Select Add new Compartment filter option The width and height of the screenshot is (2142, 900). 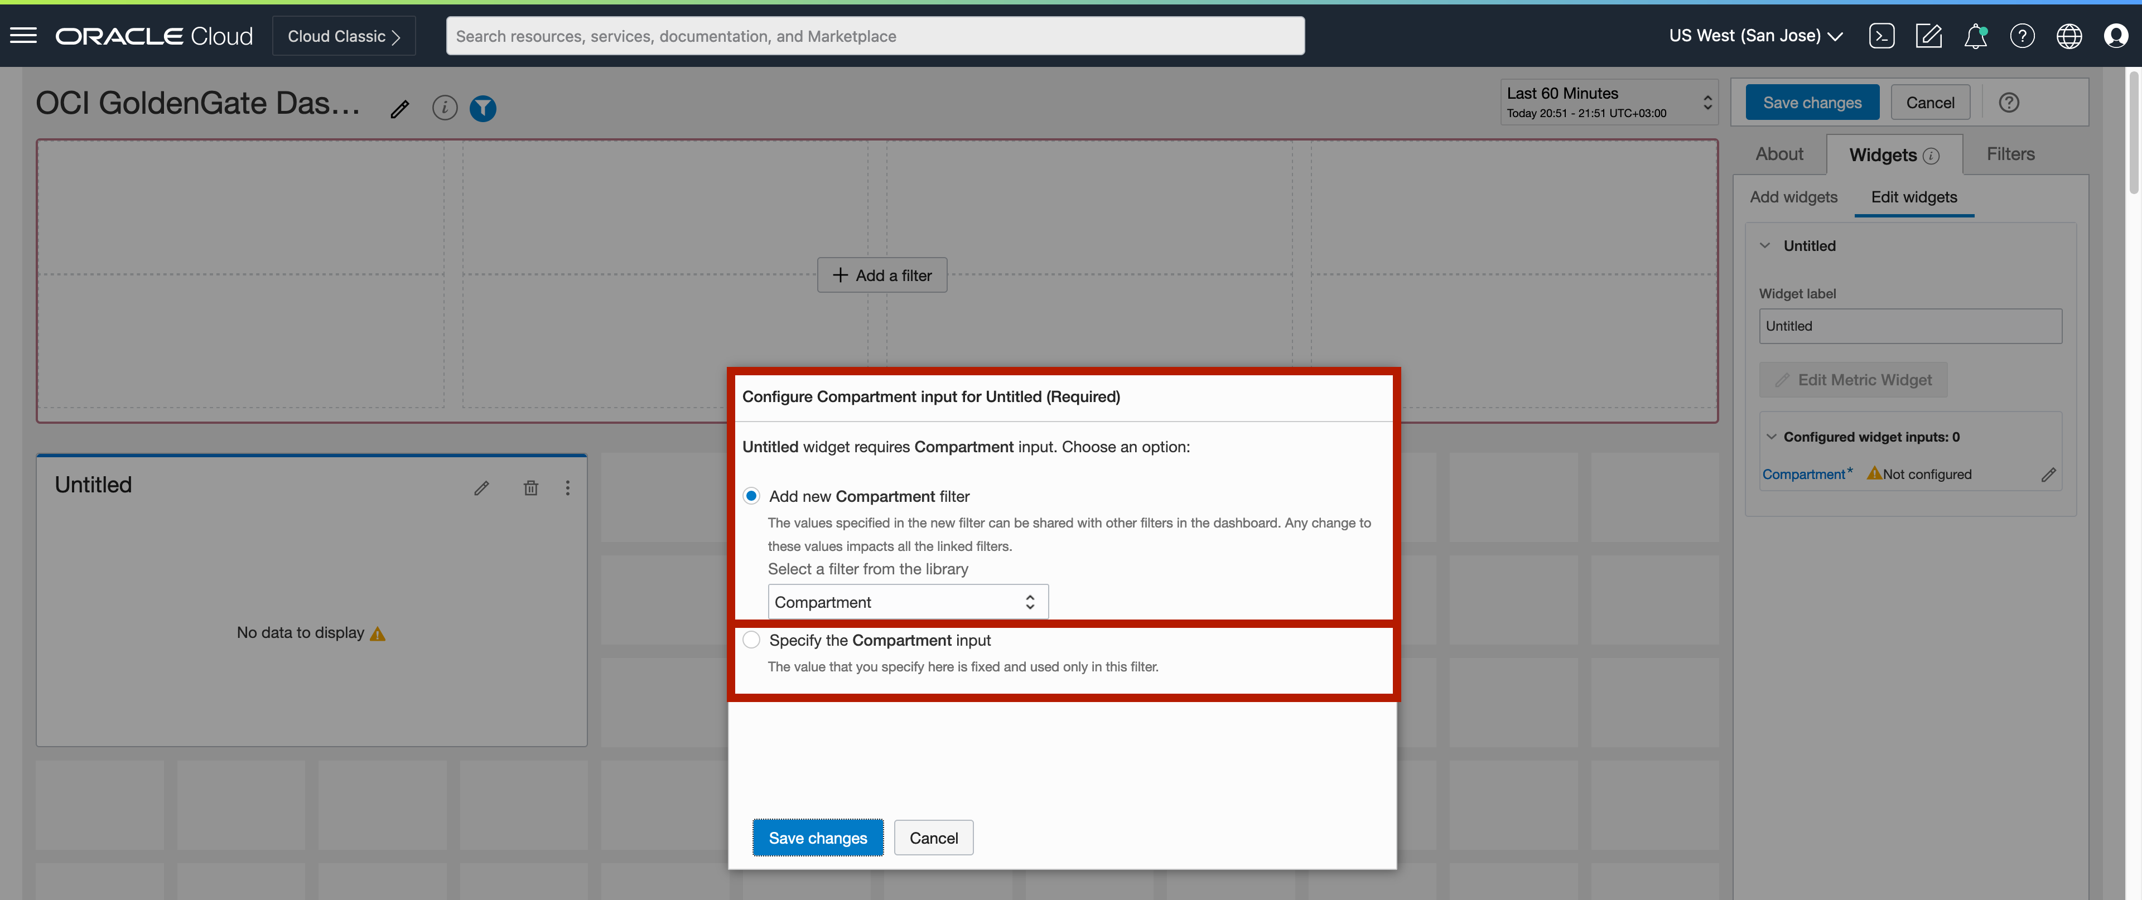click(x=751, y=496)
